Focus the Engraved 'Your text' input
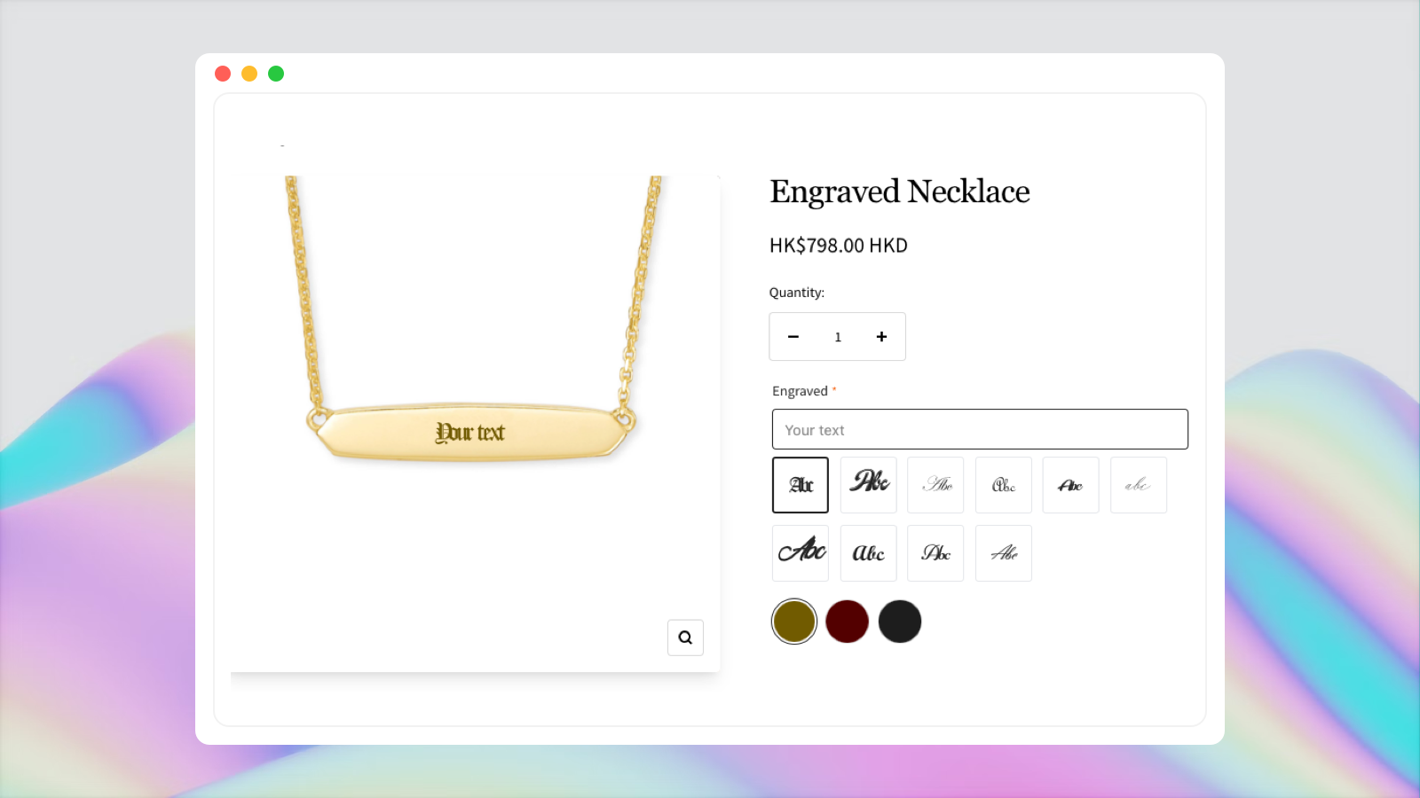Screen dimensions: 1420x798 (x=980, y=429)
